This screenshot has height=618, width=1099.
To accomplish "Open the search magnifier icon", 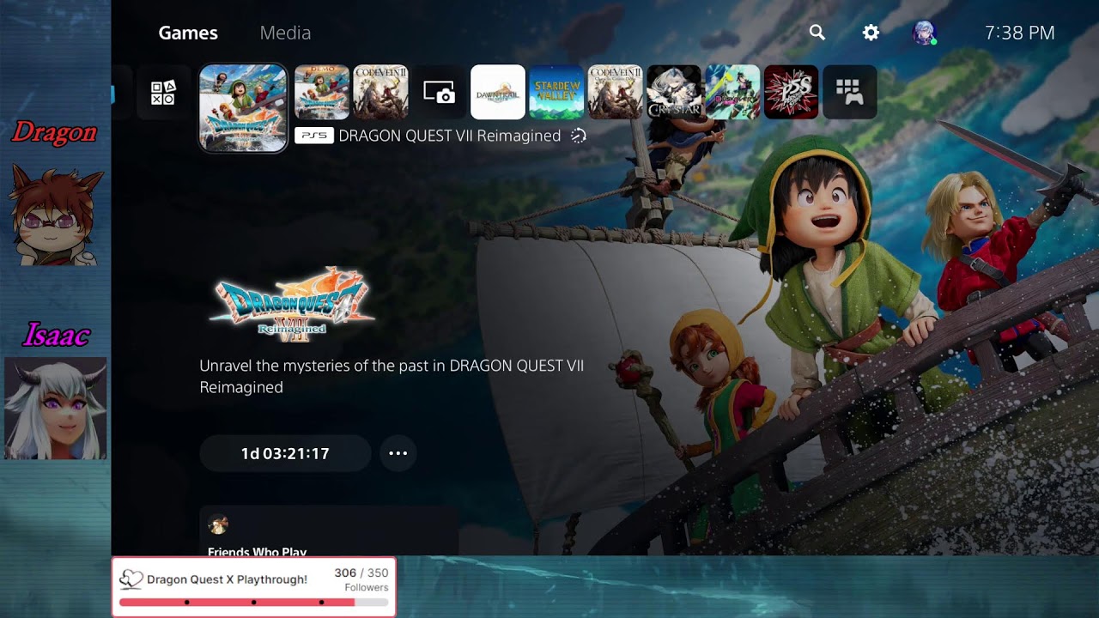I will point(817,33).
